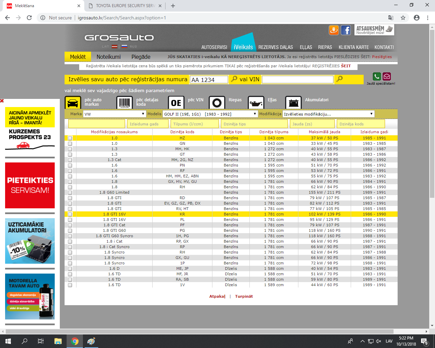Reload the page in Chrome
This screenshot has height=348, width=435.
coord(29,18)
